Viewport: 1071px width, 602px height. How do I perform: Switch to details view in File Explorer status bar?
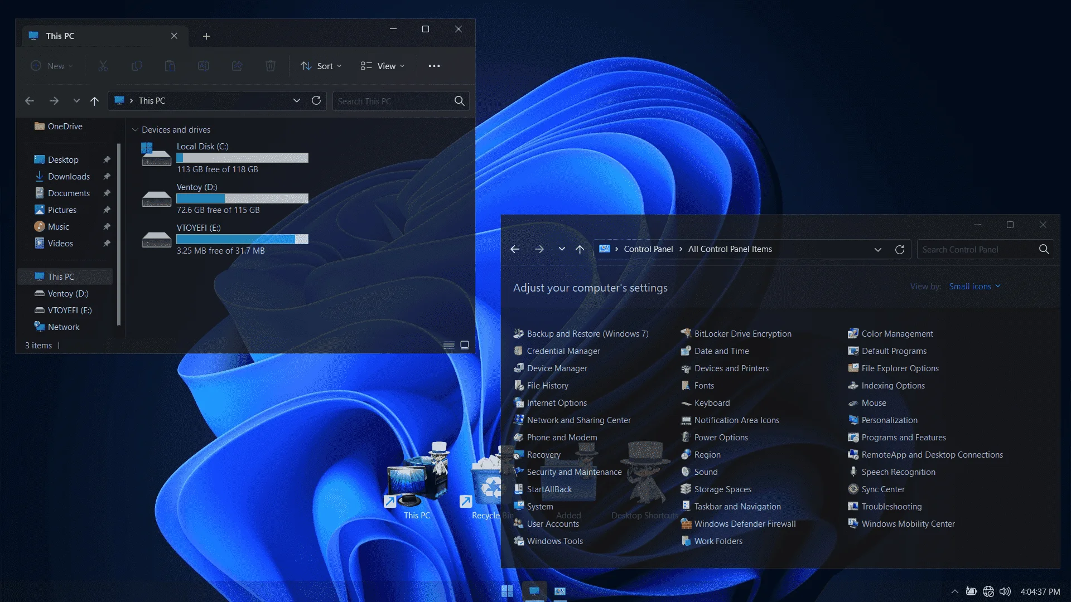click(x=449, y=345)
